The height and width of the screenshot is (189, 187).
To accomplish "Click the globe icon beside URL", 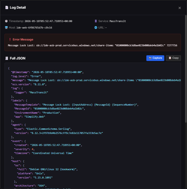I will click(96, 28).
